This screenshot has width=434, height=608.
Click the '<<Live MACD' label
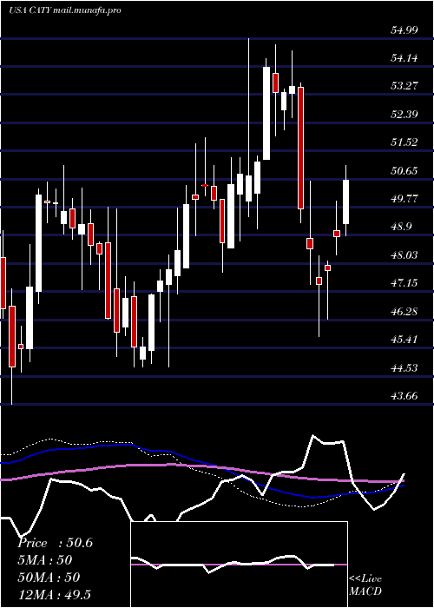click(x=365, y=585)
